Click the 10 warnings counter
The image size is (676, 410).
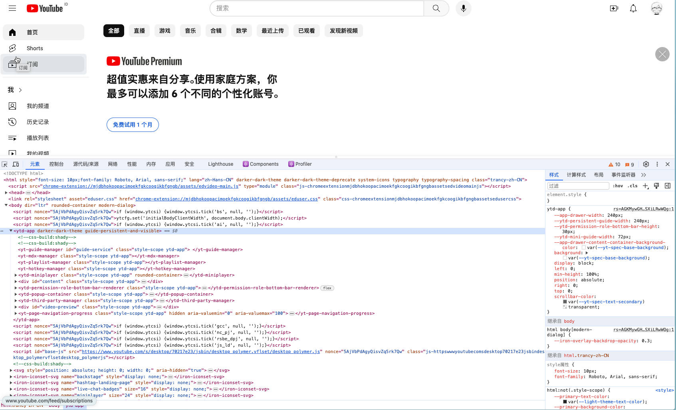614,165
